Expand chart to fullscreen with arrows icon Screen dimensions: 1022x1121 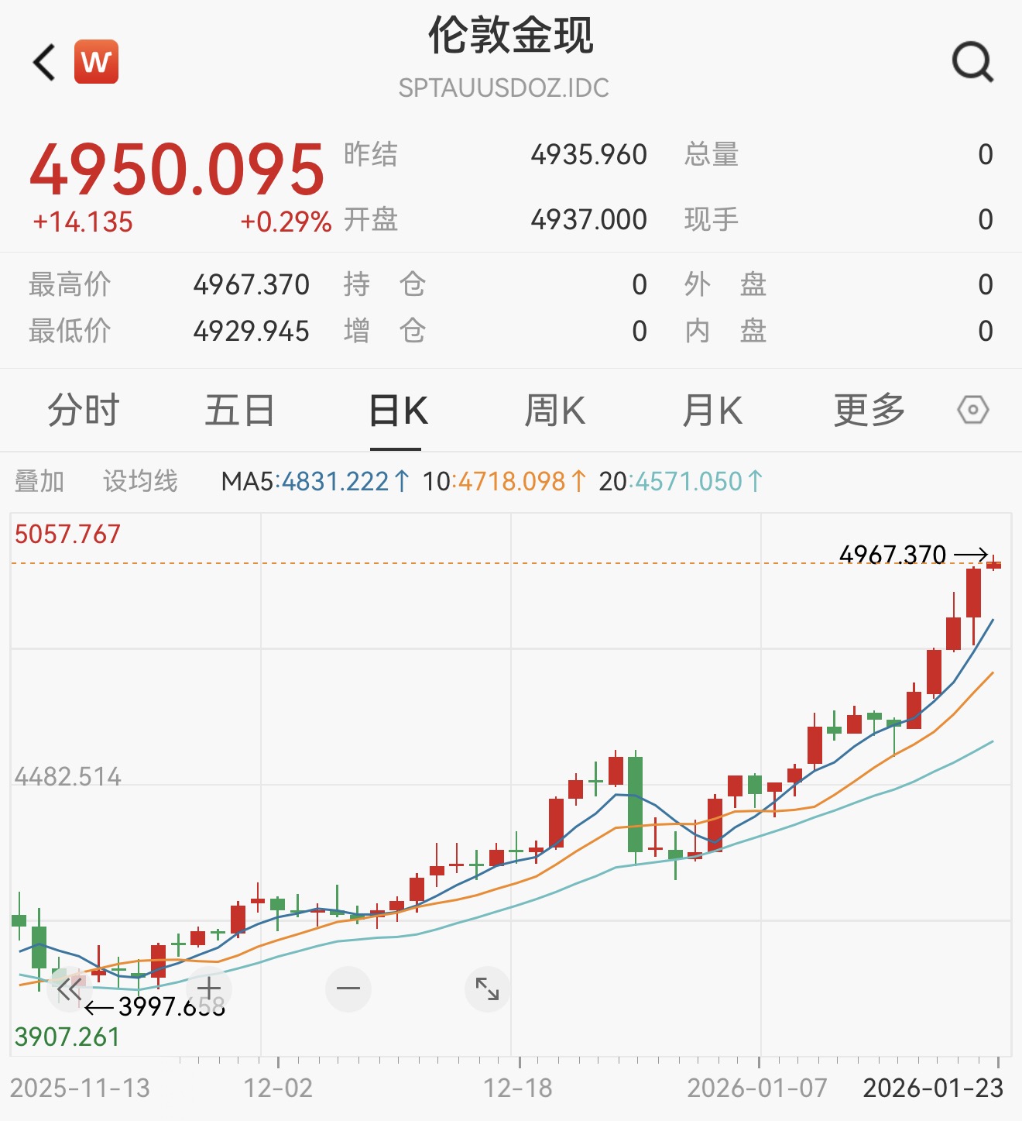pyautogui.click(x=485, y=989)
